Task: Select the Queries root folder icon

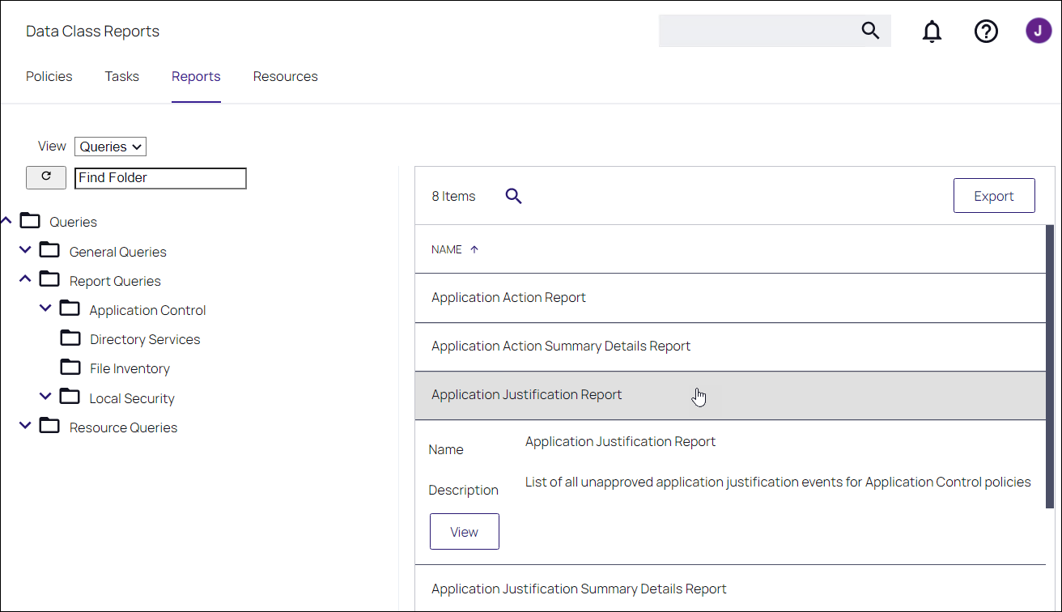Action: tap(30, 220)
